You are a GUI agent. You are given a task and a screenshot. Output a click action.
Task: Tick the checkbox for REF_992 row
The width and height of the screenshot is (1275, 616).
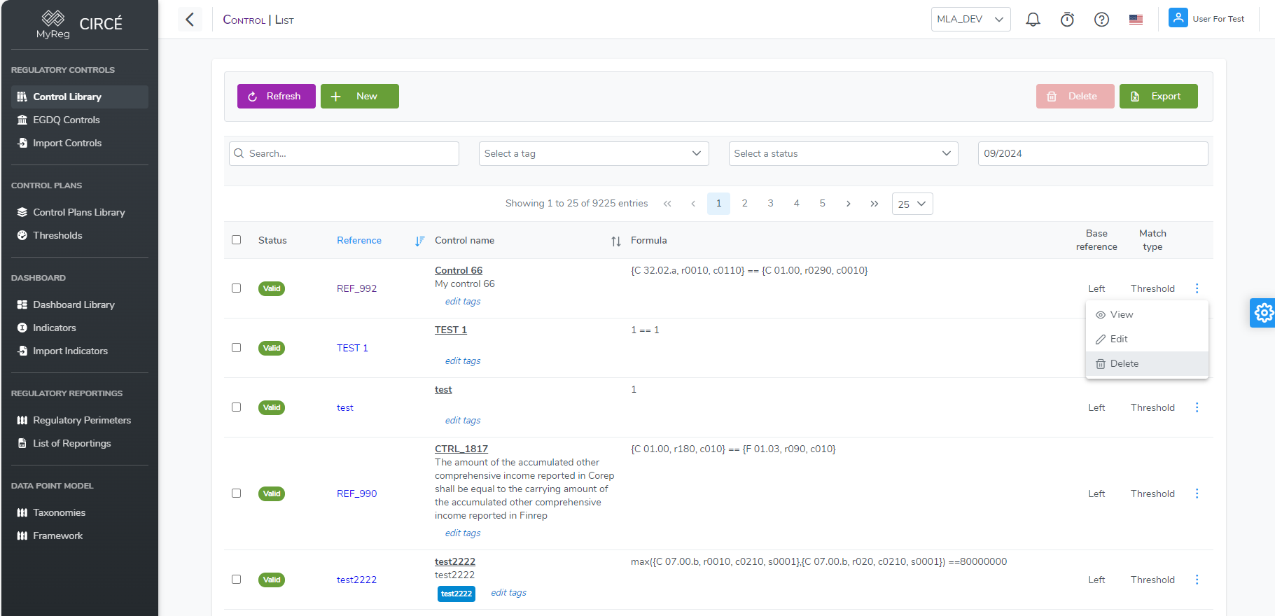(237, 288)
